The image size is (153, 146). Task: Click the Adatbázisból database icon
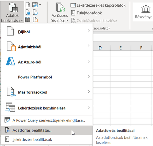coord(11,46)
